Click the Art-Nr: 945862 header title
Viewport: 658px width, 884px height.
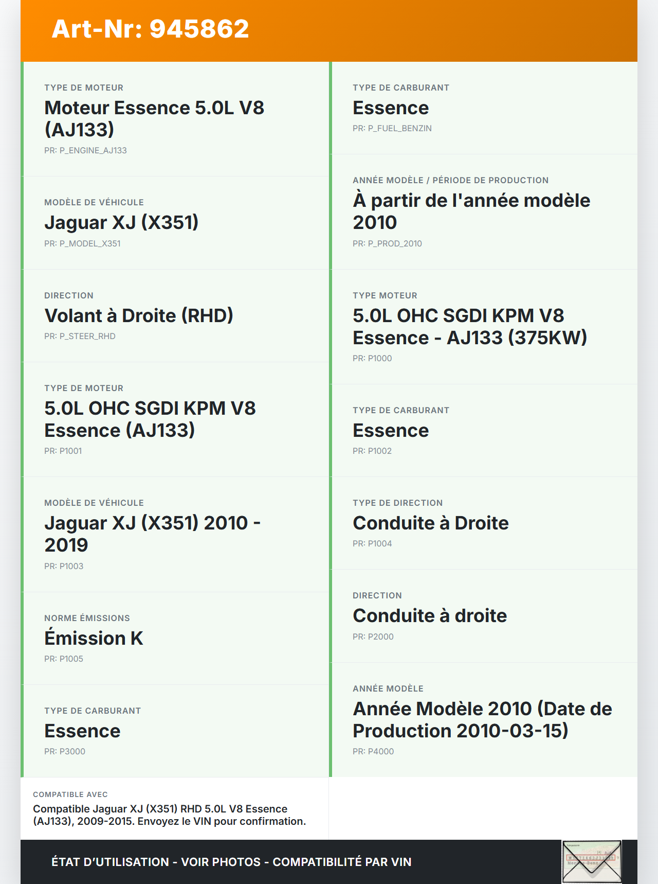(150, 29)
